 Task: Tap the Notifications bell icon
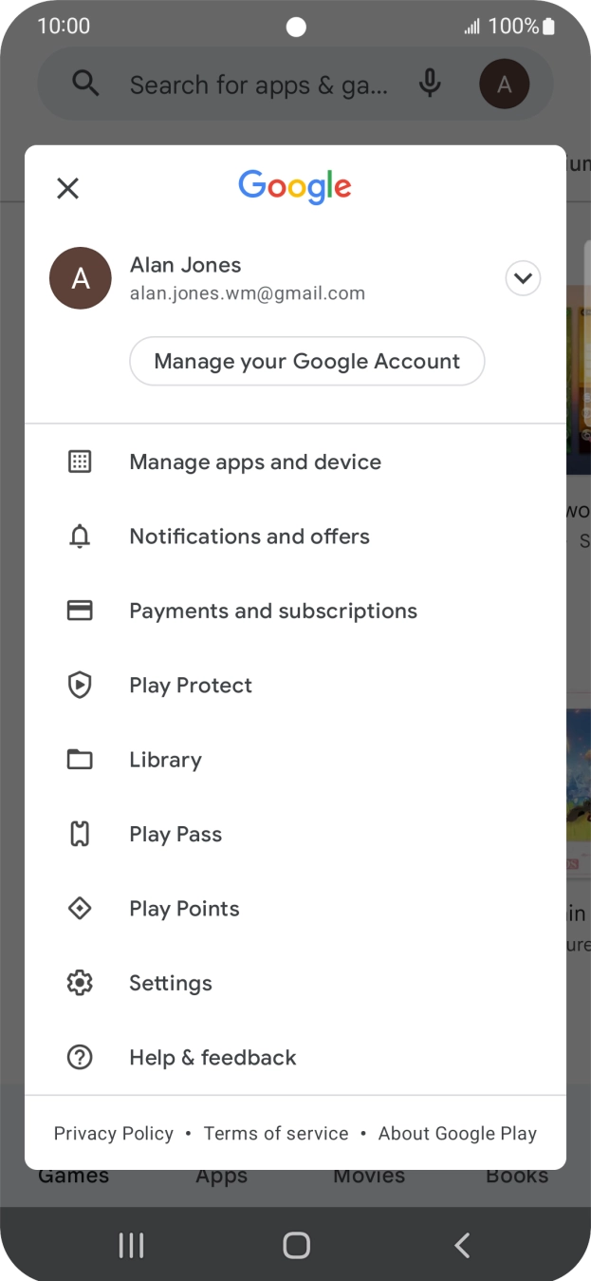(80, 537)
